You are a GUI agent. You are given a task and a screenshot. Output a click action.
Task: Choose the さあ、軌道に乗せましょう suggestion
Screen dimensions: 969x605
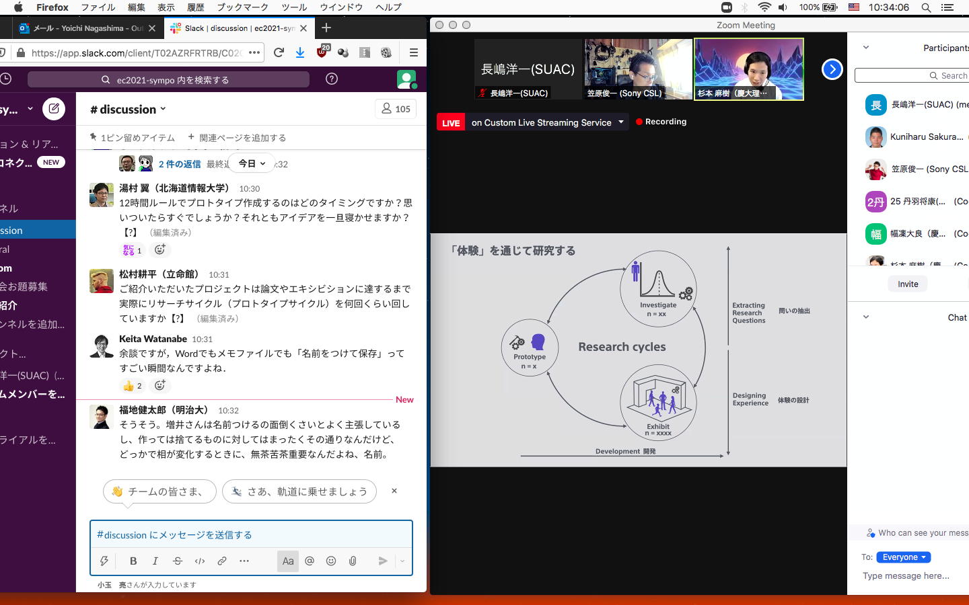coord(299,491)
